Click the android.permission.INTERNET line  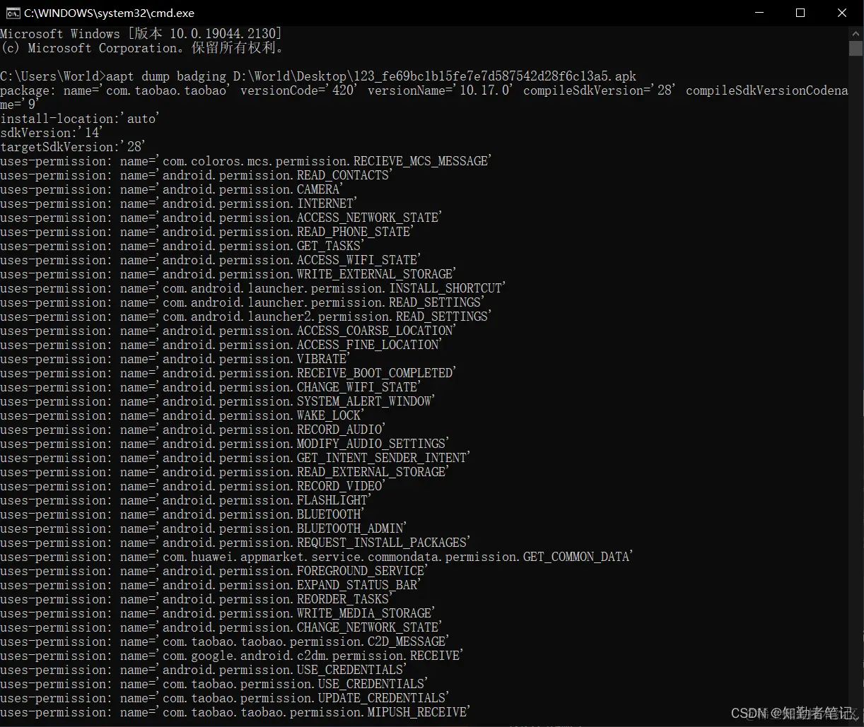pos(179,203)
